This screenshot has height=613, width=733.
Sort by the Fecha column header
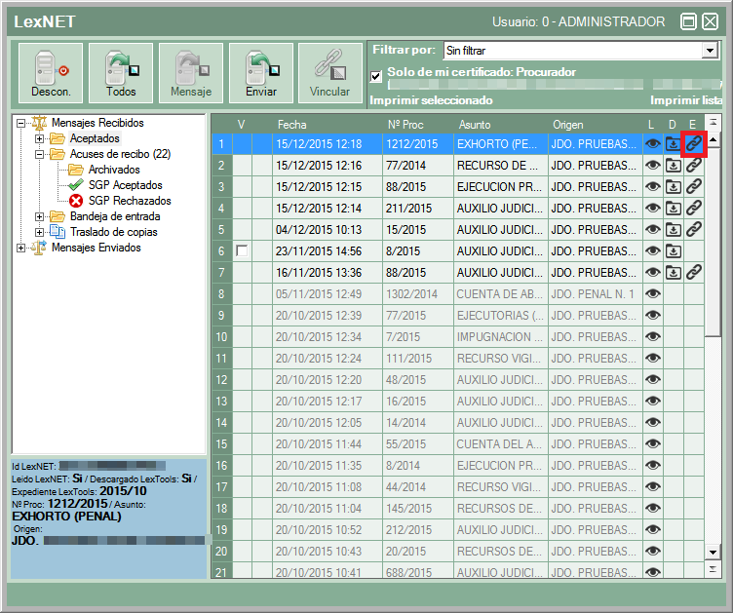[x=291, y=125]
